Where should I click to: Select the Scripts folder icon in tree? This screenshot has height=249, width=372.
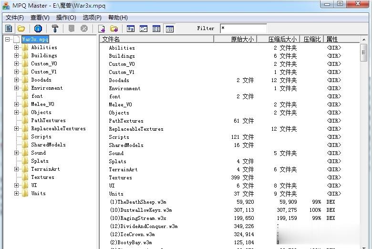pyautogui.click(x=25, y=137)
